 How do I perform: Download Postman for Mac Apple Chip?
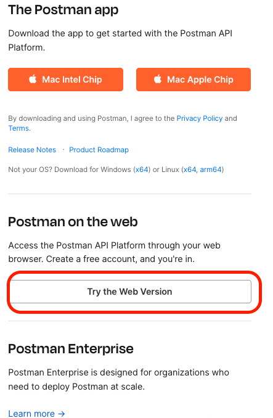click(194, 80)
